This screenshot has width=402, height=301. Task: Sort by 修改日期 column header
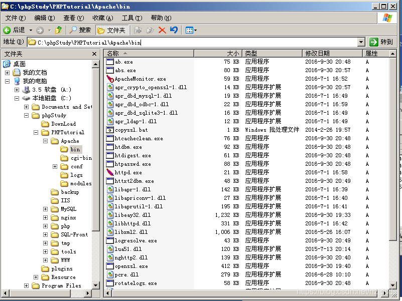333,54
